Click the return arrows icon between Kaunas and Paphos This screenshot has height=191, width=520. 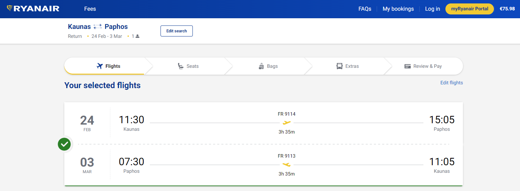98,26
